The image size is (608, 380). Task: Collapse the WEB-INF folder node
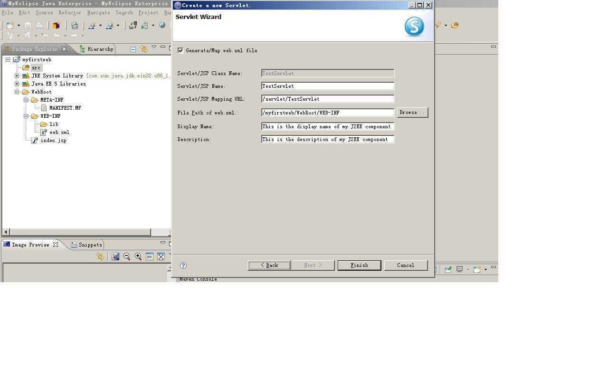26,116
